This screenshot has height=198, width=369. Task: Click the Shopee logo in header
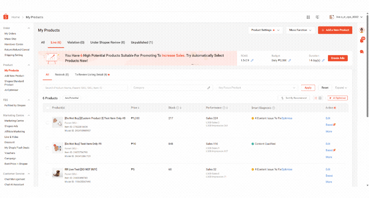pos(6,17)
